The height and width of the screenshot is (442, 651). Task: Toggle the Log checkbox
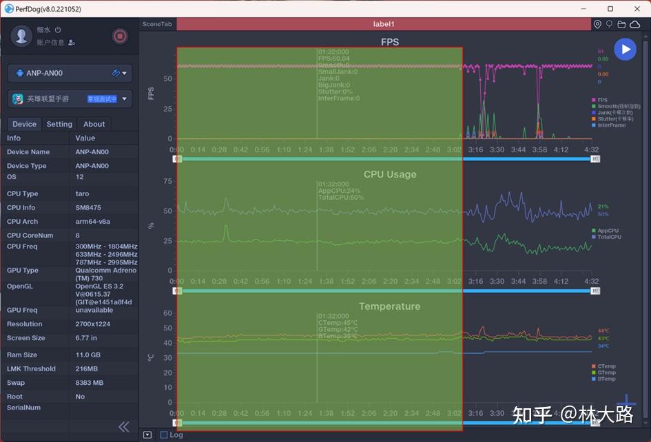click(x=164, y=434)
